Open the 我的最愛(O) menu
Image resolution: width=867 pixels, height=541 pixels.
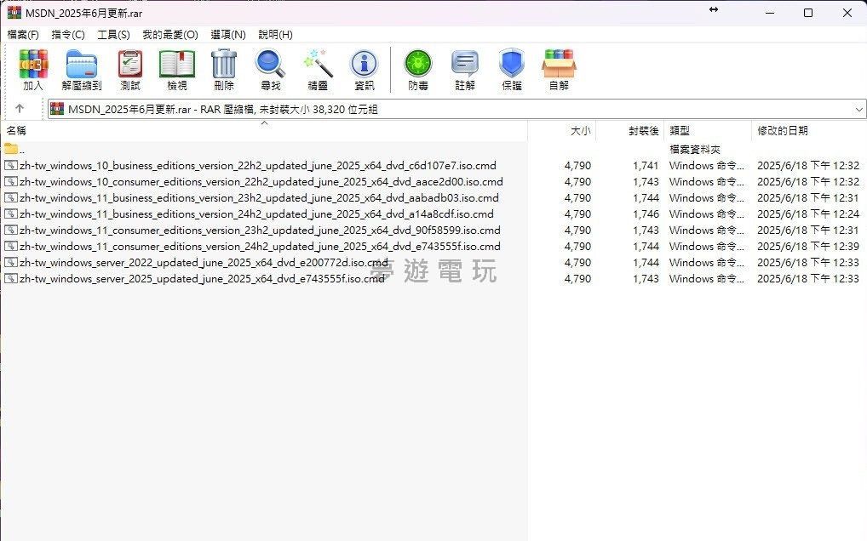(x=169, y=34)
